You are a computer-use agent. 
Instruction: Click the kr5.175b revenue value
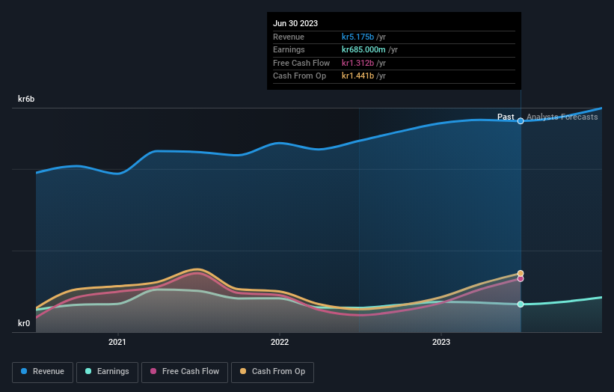[x=358, y=37]
